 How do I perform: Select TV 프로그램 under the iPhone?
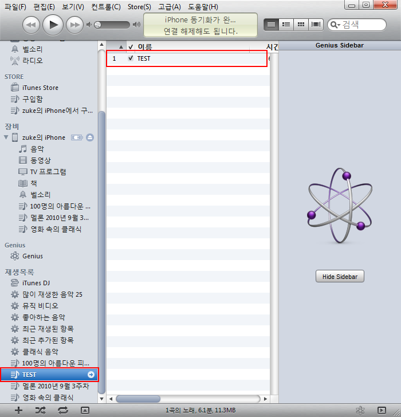[49, 172]
